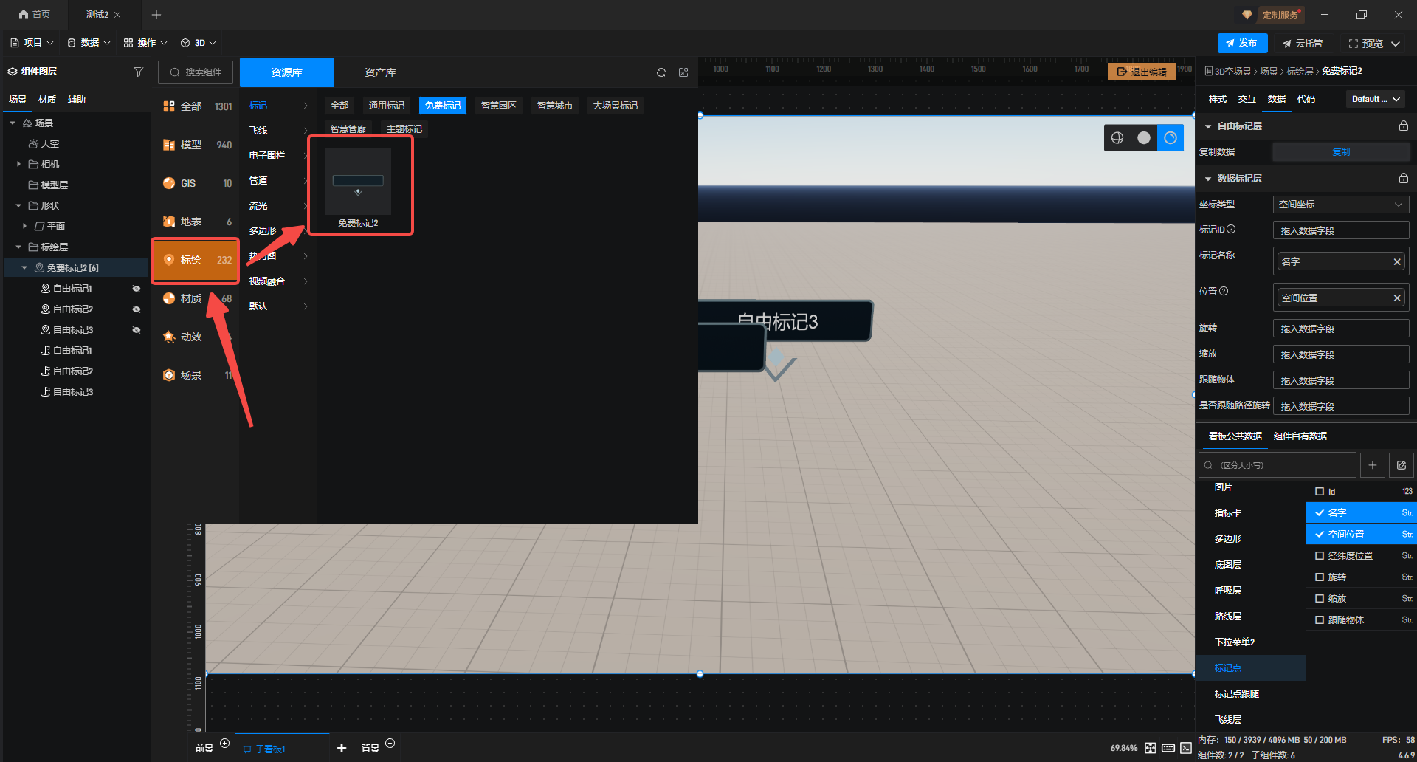Switch to the 资产库 tab
The height and width of the screenshot is (762, 1417).
coord(380,72)
